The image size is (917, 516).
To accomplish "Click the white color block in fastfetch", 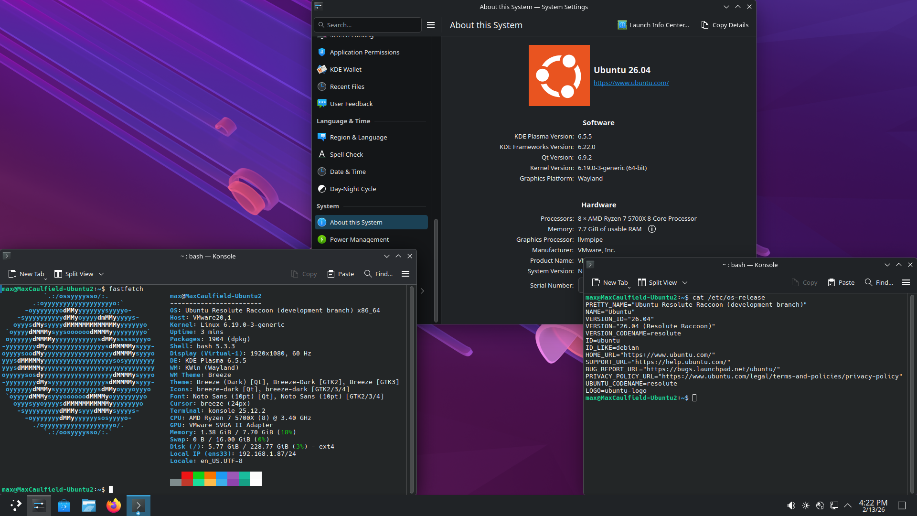I will point(256,479).
